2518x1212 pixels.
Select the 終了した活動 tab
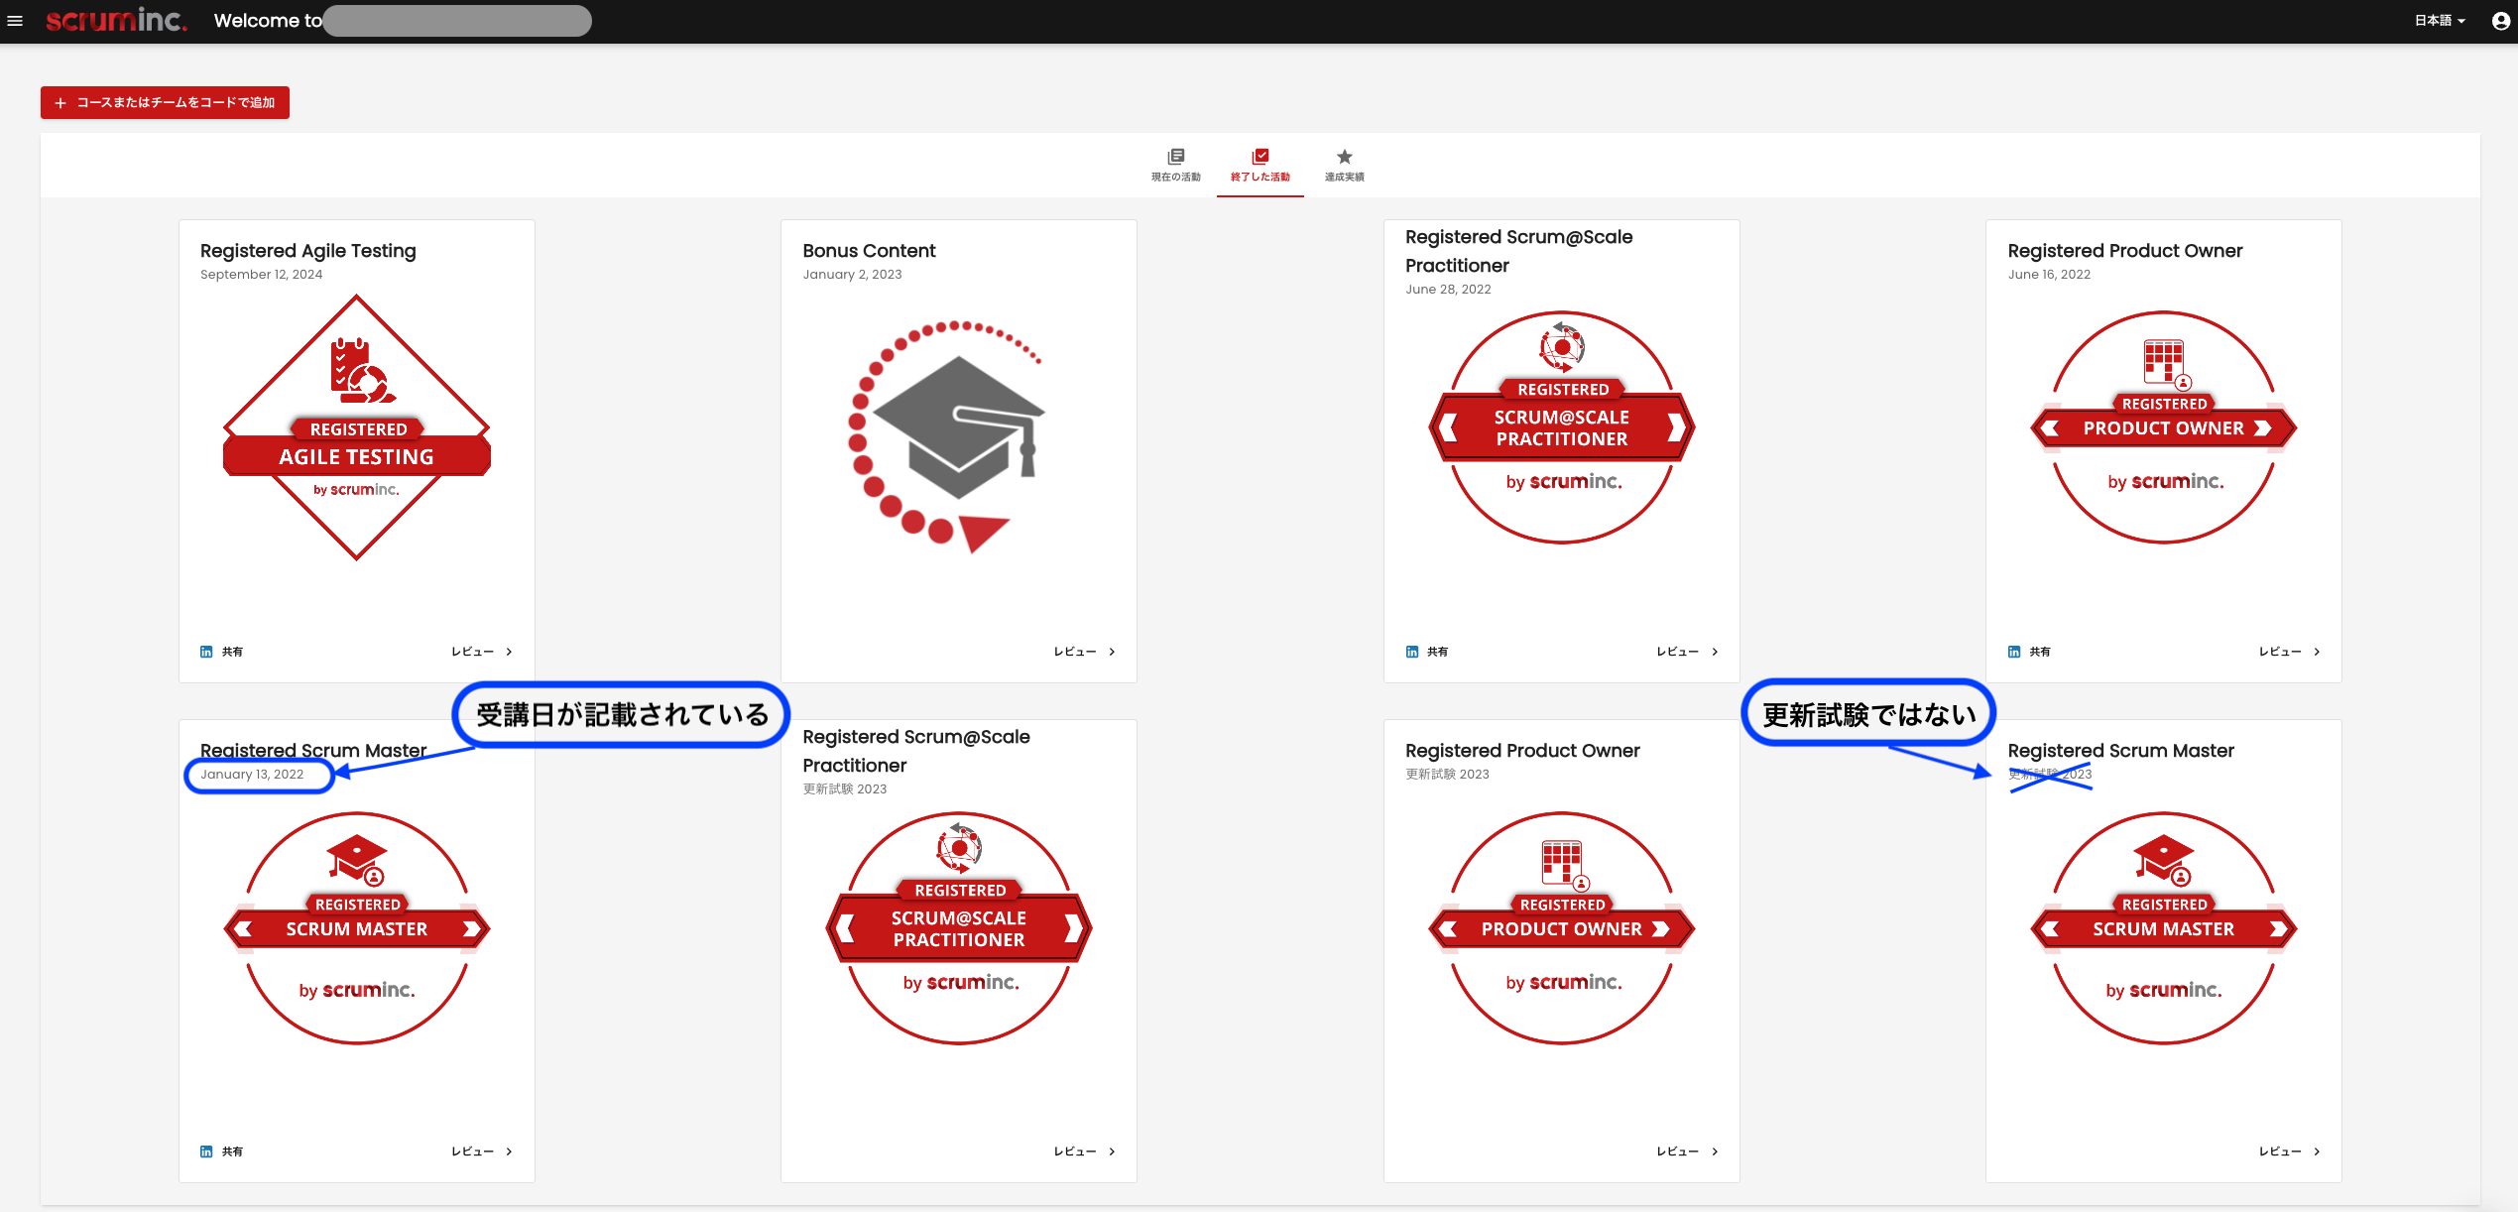coord(1259,165)
